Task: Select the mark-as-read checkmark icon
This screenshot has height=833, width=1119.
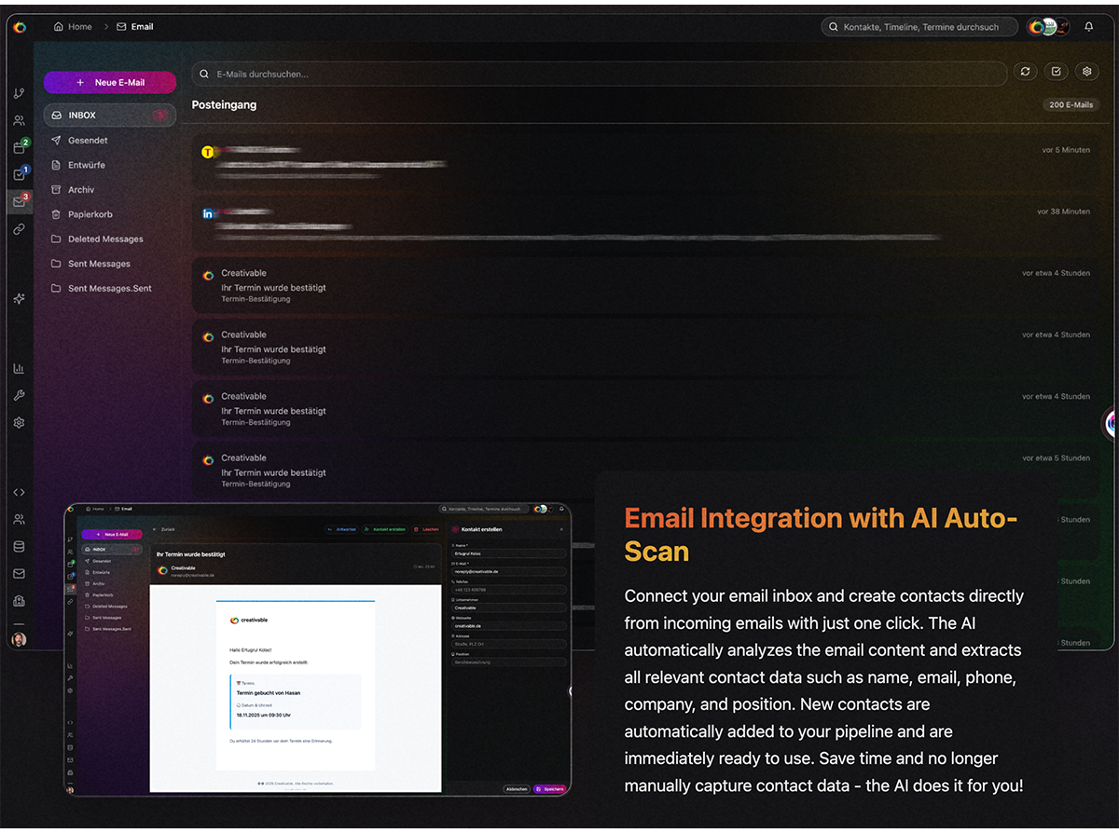Action: tap(1056, 71)
